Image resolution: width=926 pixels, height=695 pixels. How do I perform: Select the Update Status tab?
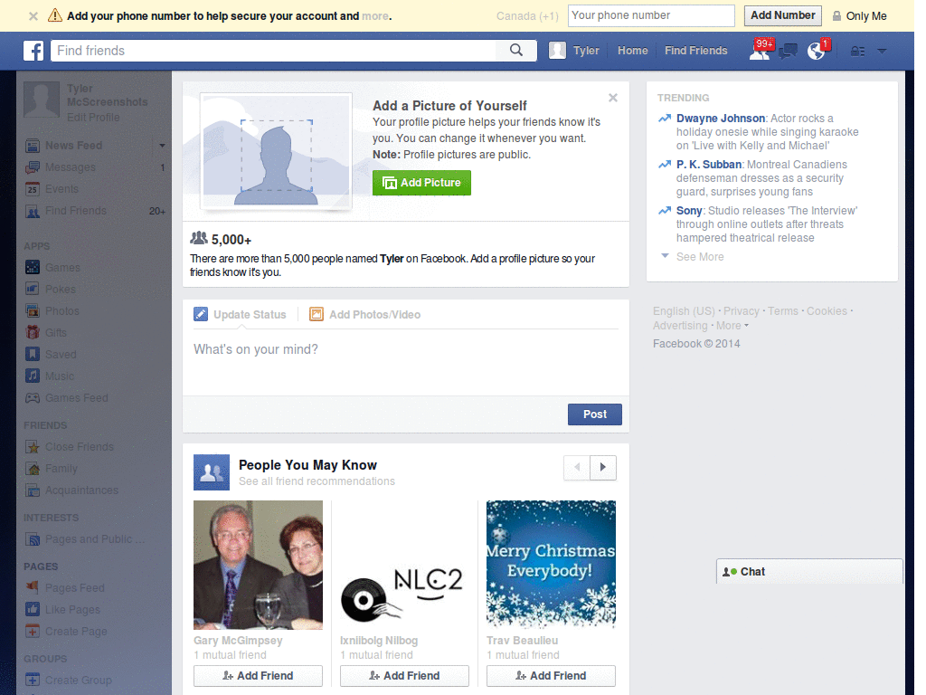[x=240, y=314]
